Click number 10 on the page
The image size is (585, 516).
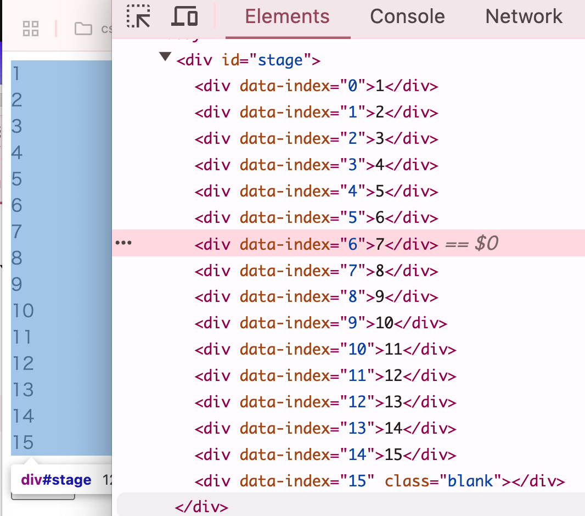22,310
